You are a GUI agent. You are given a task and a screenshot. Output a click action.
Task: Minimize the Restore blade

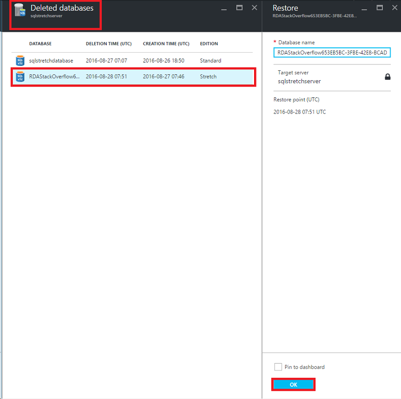point(364,9)
